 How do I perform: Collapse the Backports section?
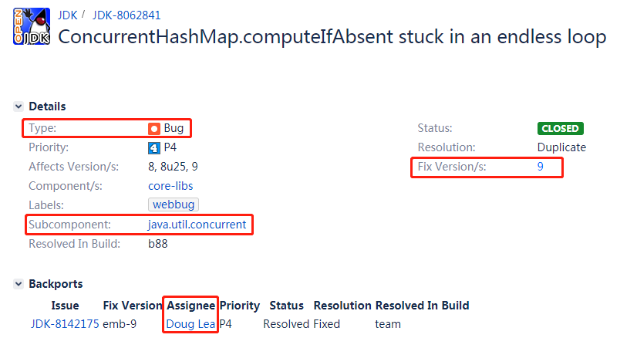tap(19, 284)
